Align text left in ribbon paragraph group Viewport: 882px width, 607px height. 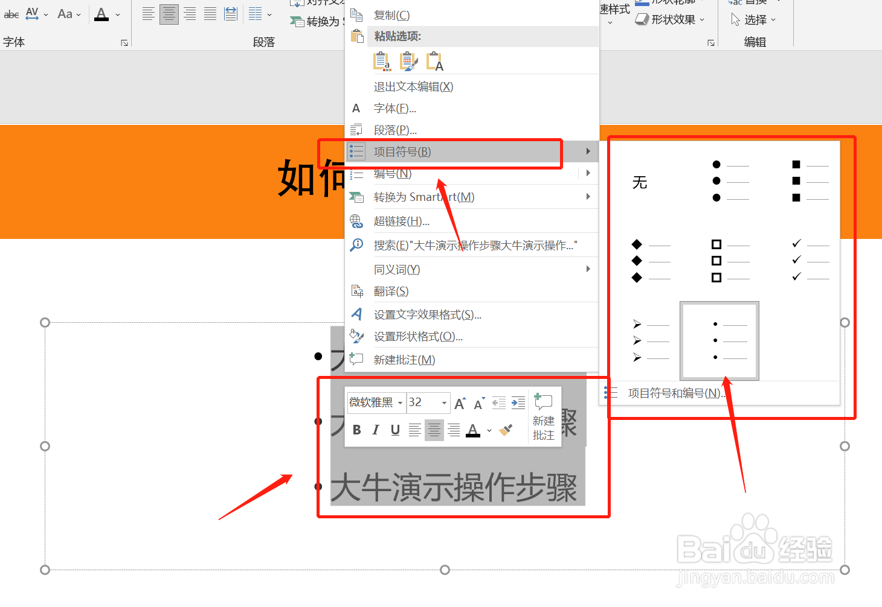click(149, 14)
